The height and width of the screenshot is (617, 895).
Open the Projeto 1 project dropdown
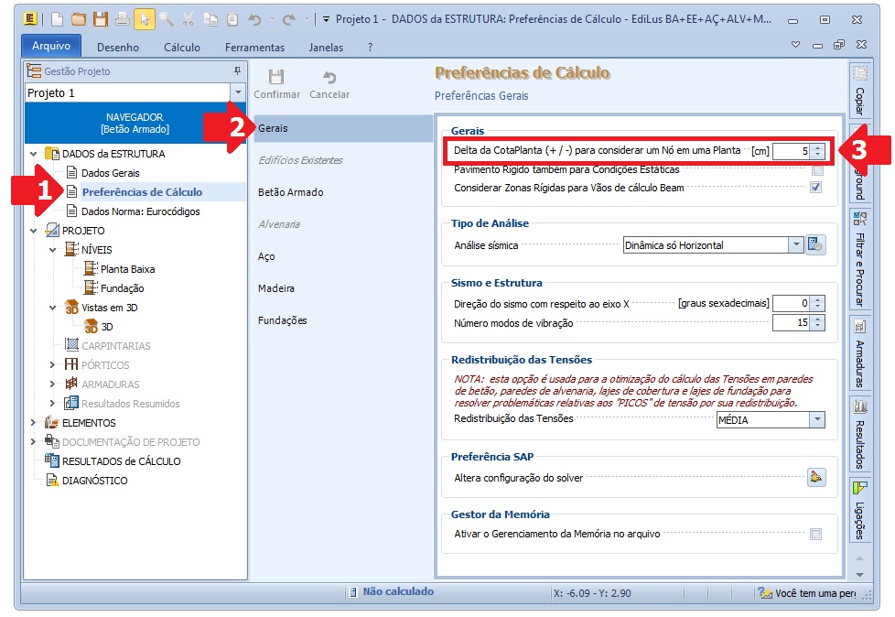[x=237, y=92]
